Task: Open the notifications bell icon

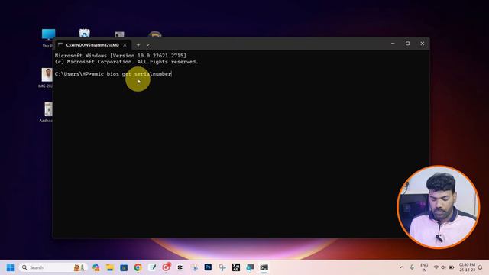Action: [x=481, y=267]
